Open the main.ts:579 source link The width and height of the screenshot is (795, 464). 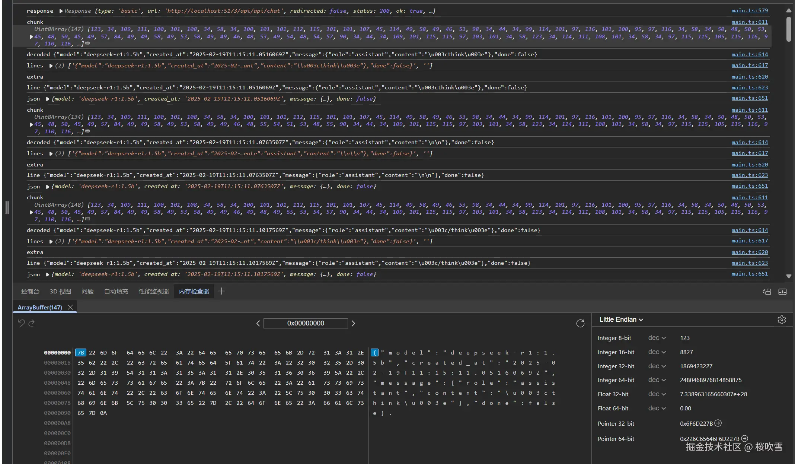pyautogui.click(x=749, y=11)
